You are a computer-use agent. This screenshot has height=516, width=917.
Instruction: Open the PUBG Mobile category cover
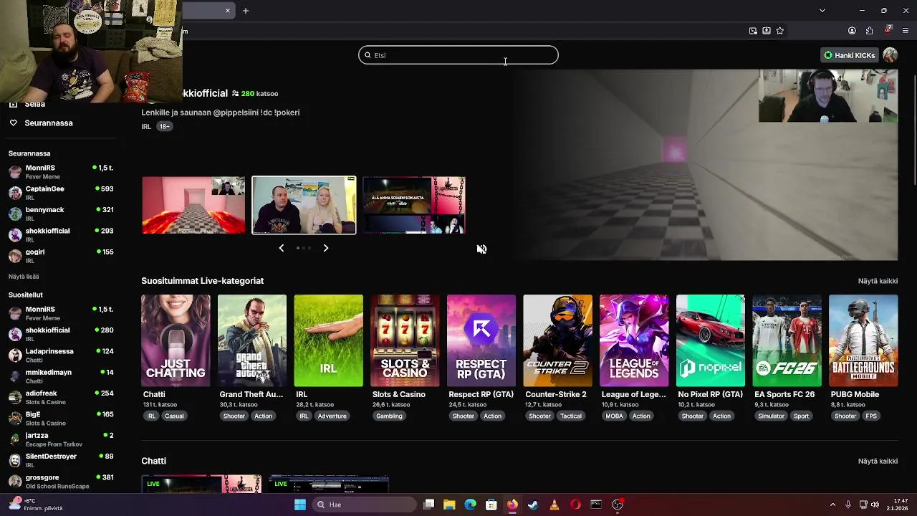863,340
